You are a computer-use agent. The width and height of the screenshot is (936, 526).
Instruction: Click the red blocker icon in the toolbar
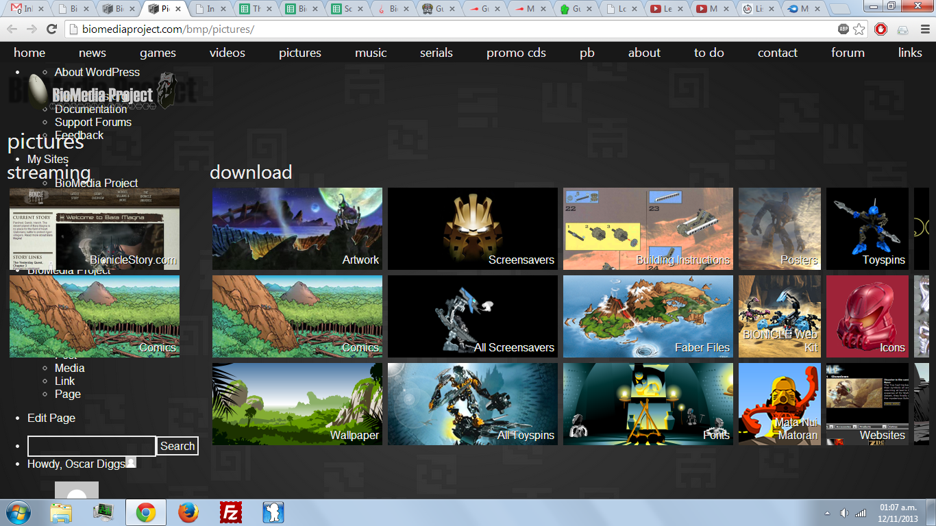click(x=880, y=30)
